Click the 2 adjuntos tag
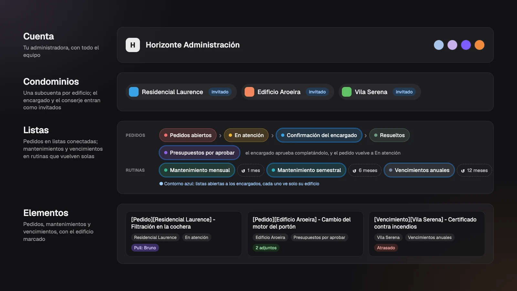The height and width of the screenshot is (291, 517). pyautogui.click(x=266, y=248)
